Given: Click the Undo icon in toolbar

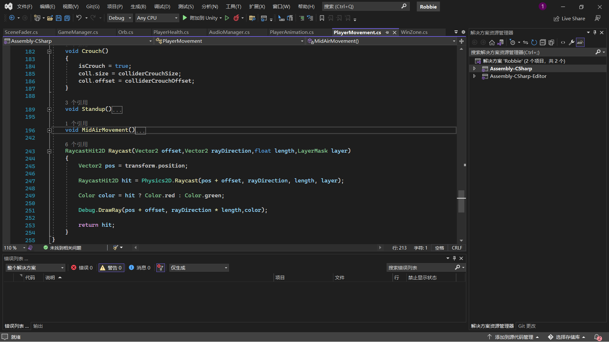Looking at the screenshot, I should coord(79,18).
